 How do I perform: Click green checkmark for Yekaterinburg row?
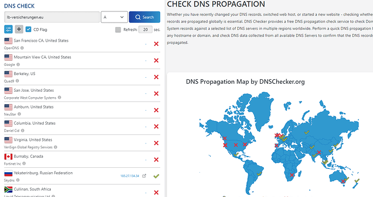click(156, 176)
